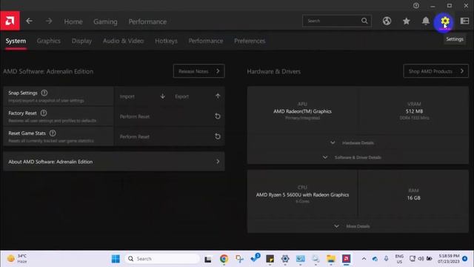Viewport: 474px width, 267px height.
Task: Click taskbar clock showing date
Action: (449, 259)
